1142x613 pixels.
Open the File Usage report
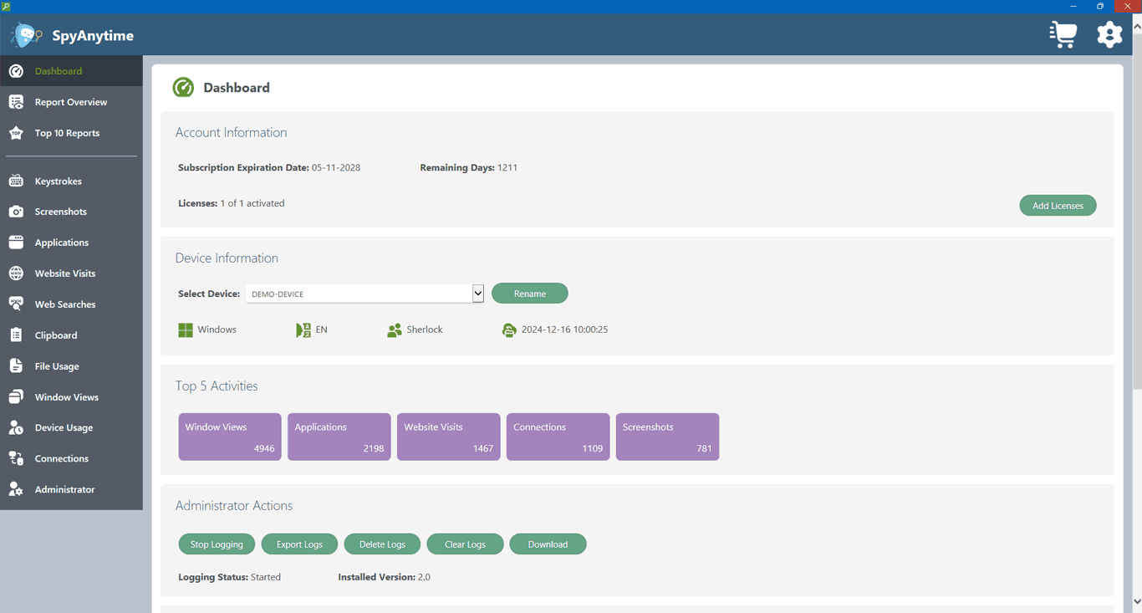pyautogui.click(x=71, y=366)
